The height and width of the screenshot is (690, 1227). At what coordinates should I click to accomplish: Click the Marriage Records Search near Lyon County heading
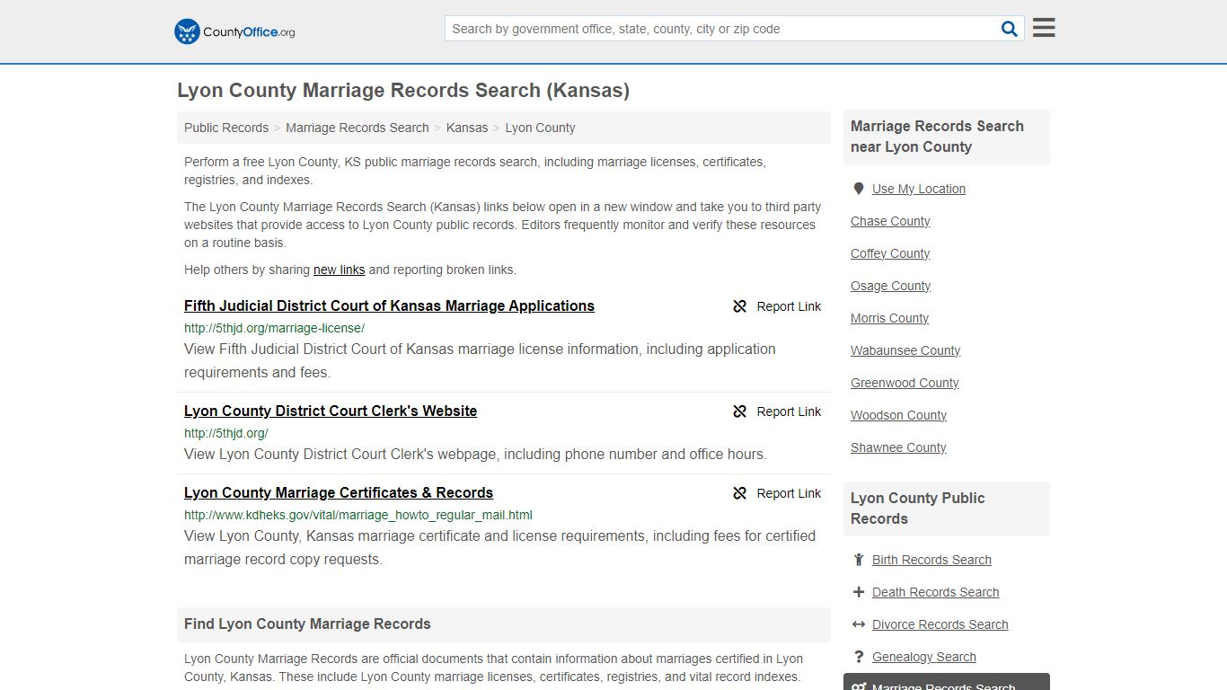[937, 137]
